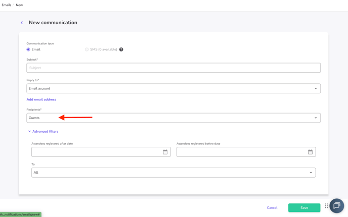The image size is (348, 217).
Task: Focus the Subject text field
Action: click(x=173, y=68)
